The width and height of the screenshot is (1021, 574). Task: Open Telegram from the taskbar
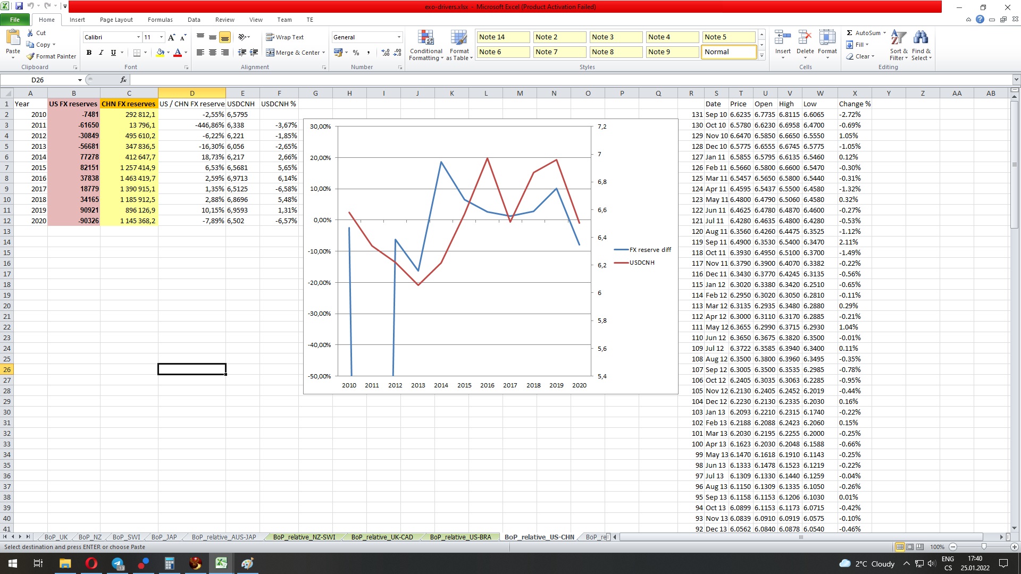click(x=118, y=563)
